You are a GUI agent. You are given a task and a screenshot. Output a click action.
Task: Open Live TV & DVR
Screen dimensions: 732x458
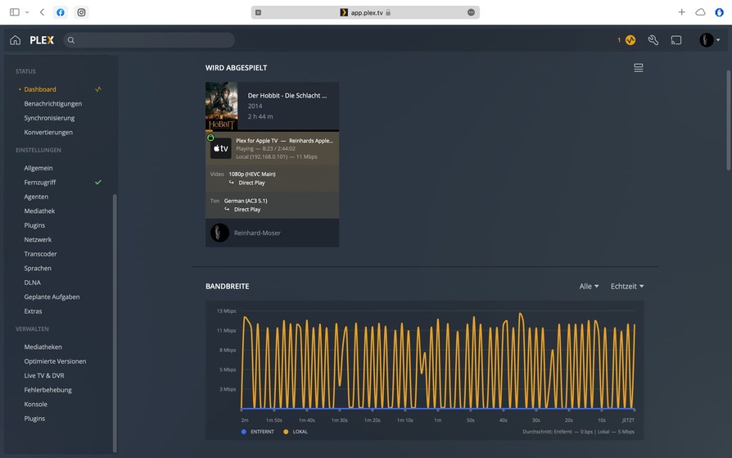coord(44,376)
